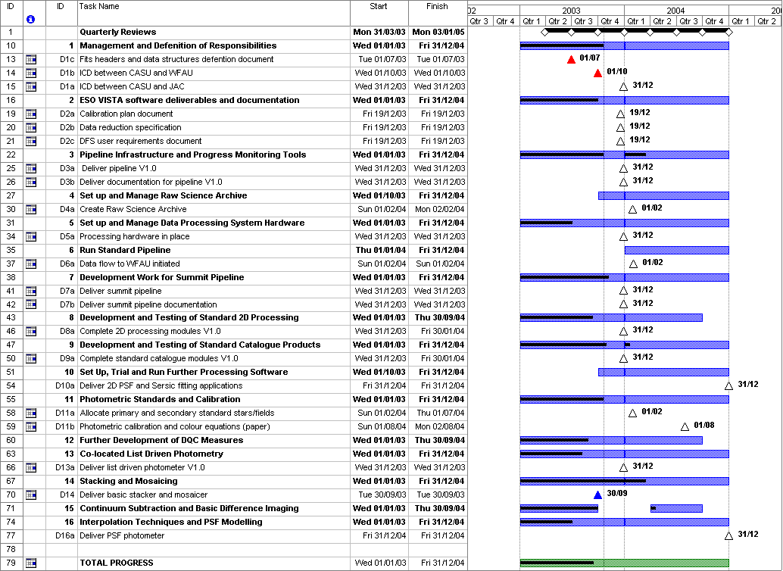The height and width of the screenshot is (571, 783).
Task: Select row ID 22 header cell
Action: coord(11,154)
